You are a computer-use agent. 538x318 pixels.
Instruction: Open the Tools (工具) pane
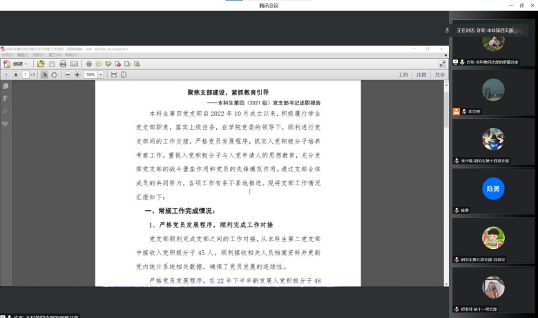403,74
